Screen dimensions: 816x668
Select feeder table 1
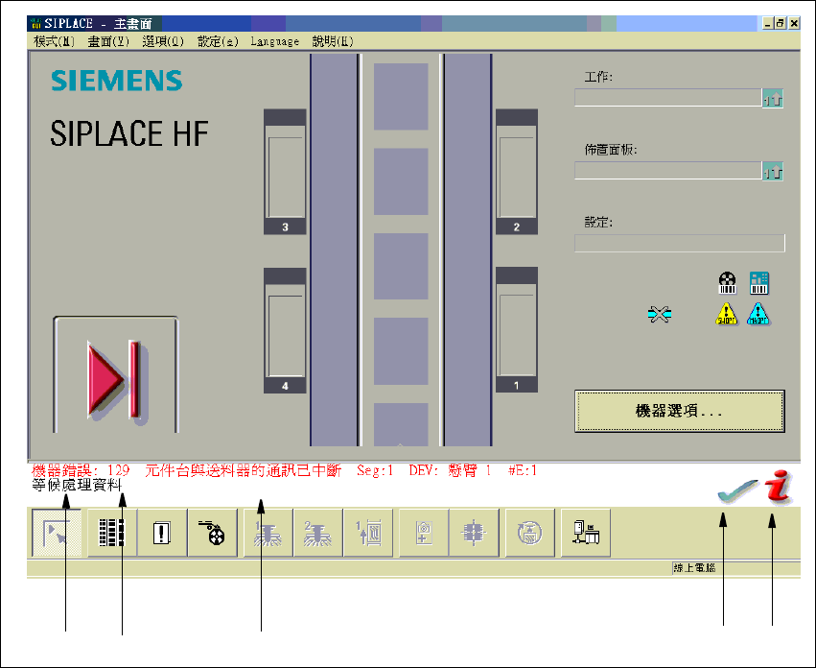[516, 330]
